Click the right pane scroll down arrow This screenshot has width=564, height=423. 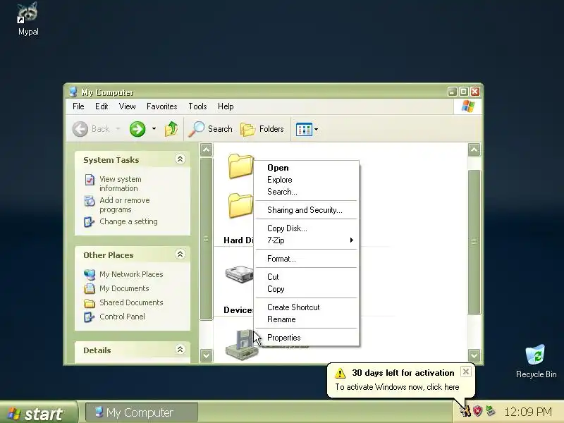474,355
